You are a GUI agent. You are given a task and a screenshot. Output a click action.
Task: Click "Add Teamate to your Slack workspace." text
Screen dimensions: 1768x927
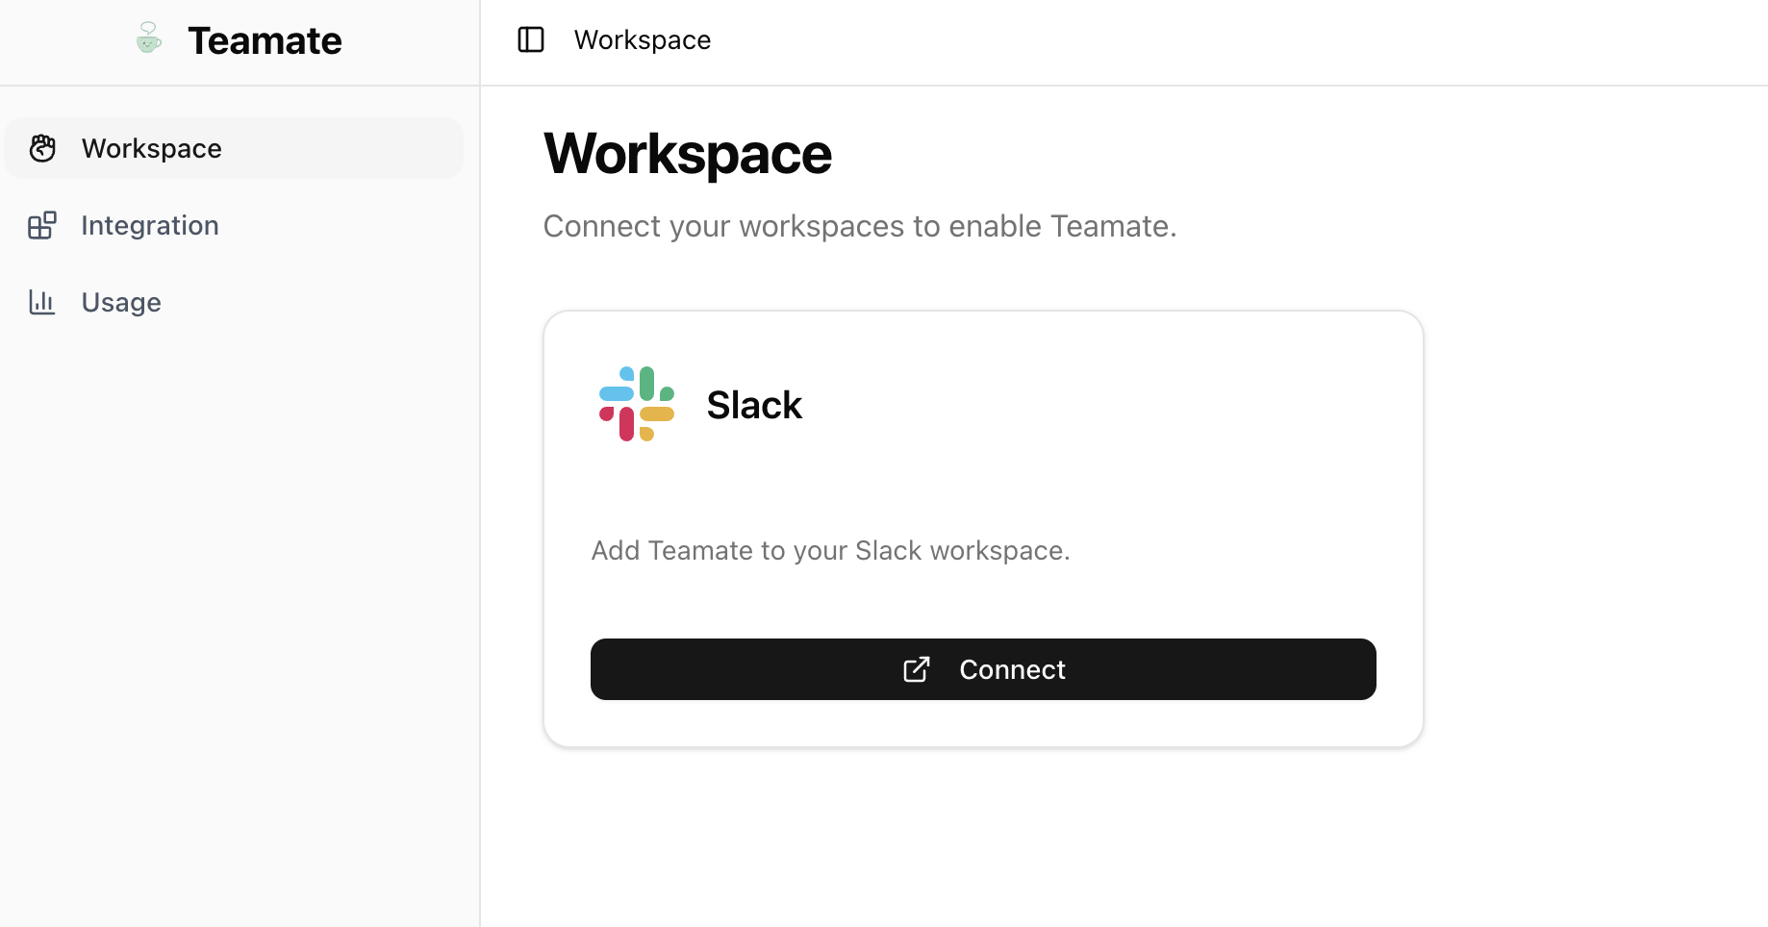[830, 550]
